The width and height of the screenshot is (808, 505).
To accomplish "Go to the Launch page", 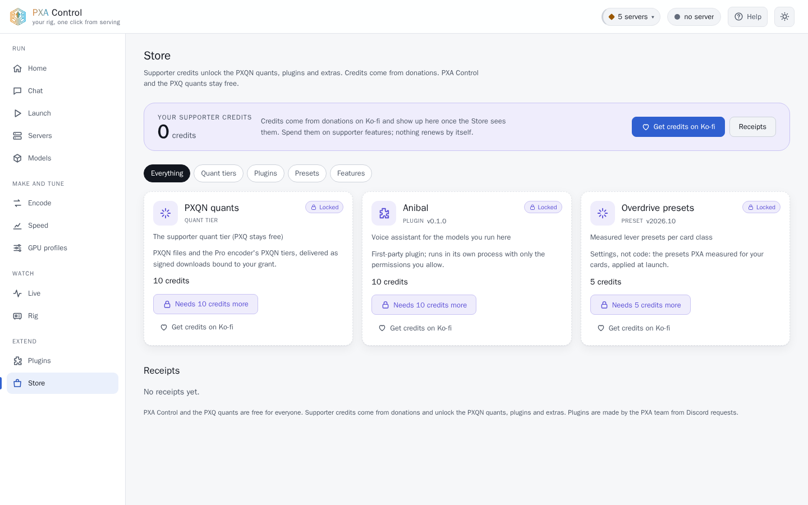I will (62, 113).
